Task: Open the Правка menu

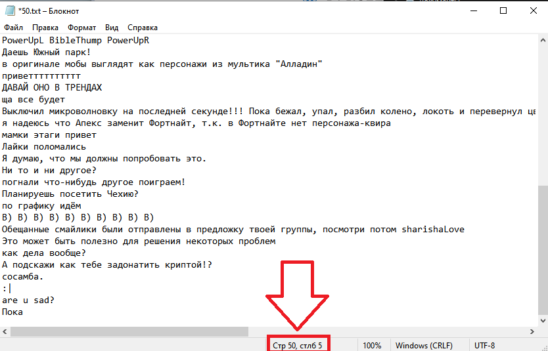Action: [x=45, y=28]
